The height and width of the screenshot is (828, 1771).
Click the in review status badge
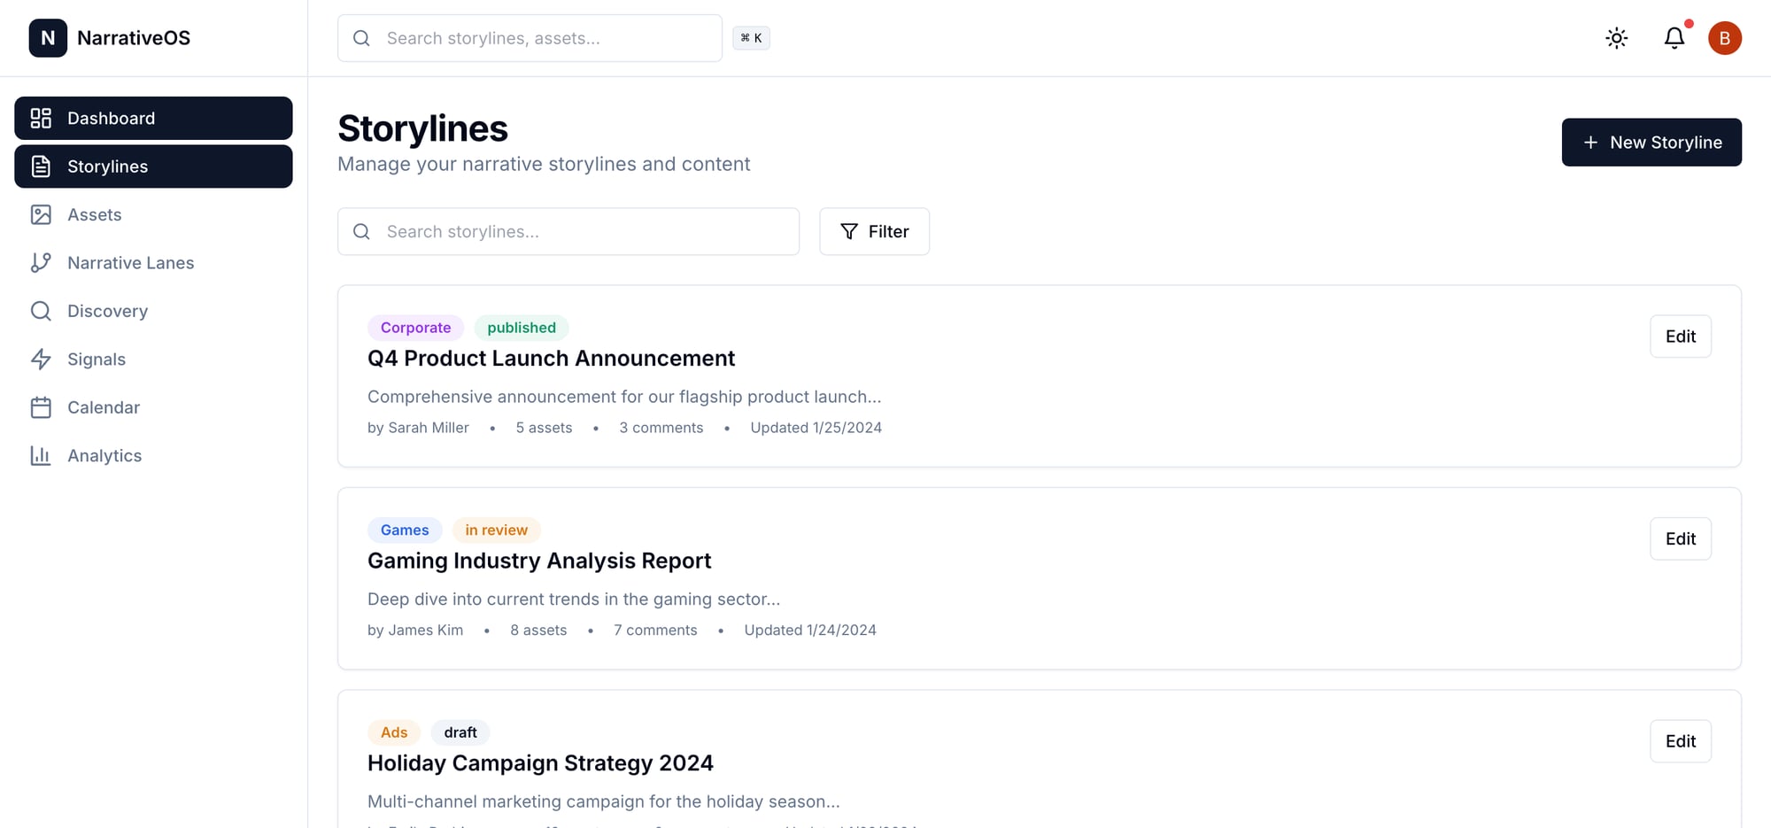(496, 530)
